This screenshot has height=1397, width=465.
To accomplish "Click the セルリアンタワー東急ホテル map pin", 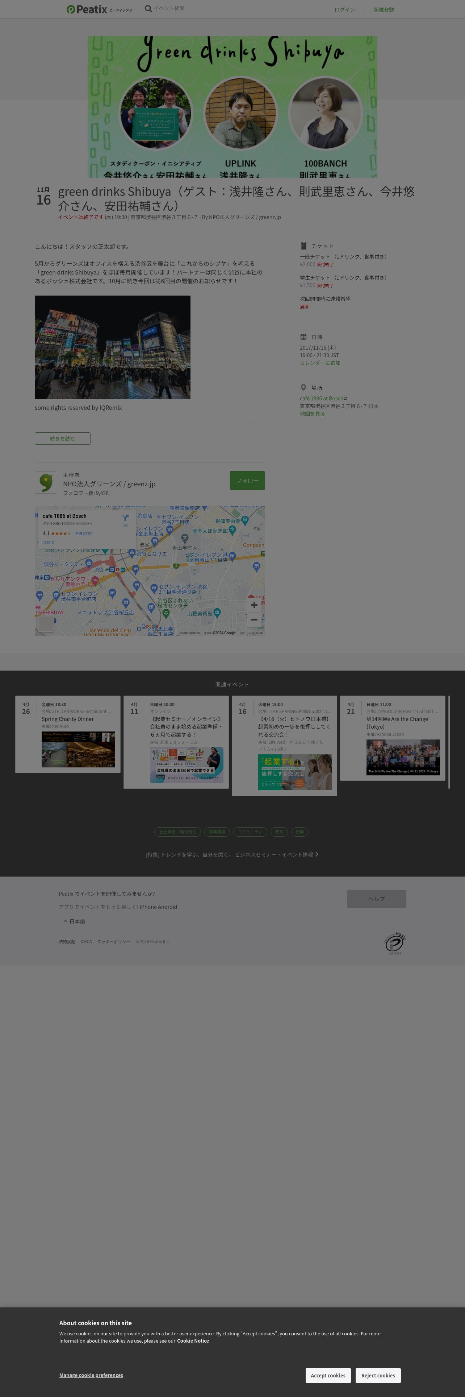I will coord(95,580).
